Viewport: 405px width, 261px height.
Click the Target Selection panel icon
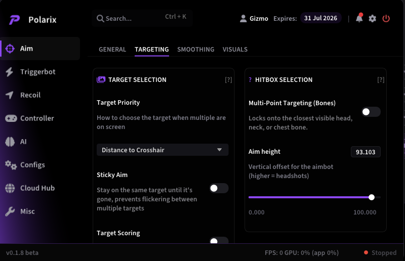[x=101, y=79]
